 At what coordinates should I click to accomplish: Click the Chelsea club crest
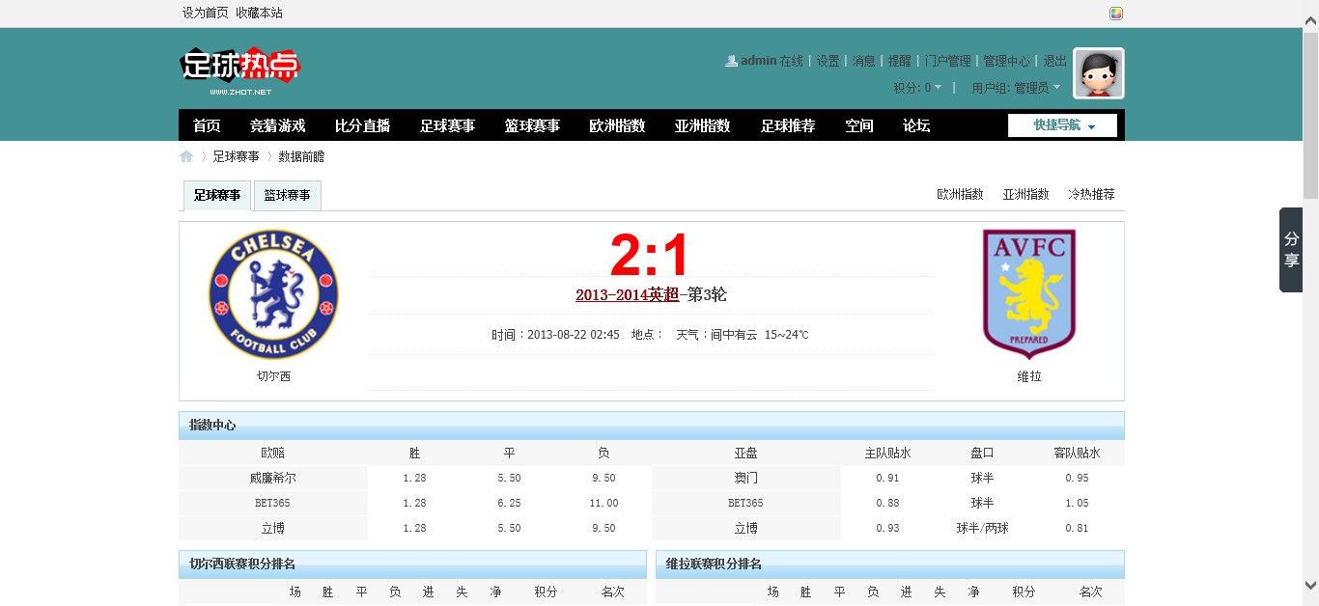273,295
